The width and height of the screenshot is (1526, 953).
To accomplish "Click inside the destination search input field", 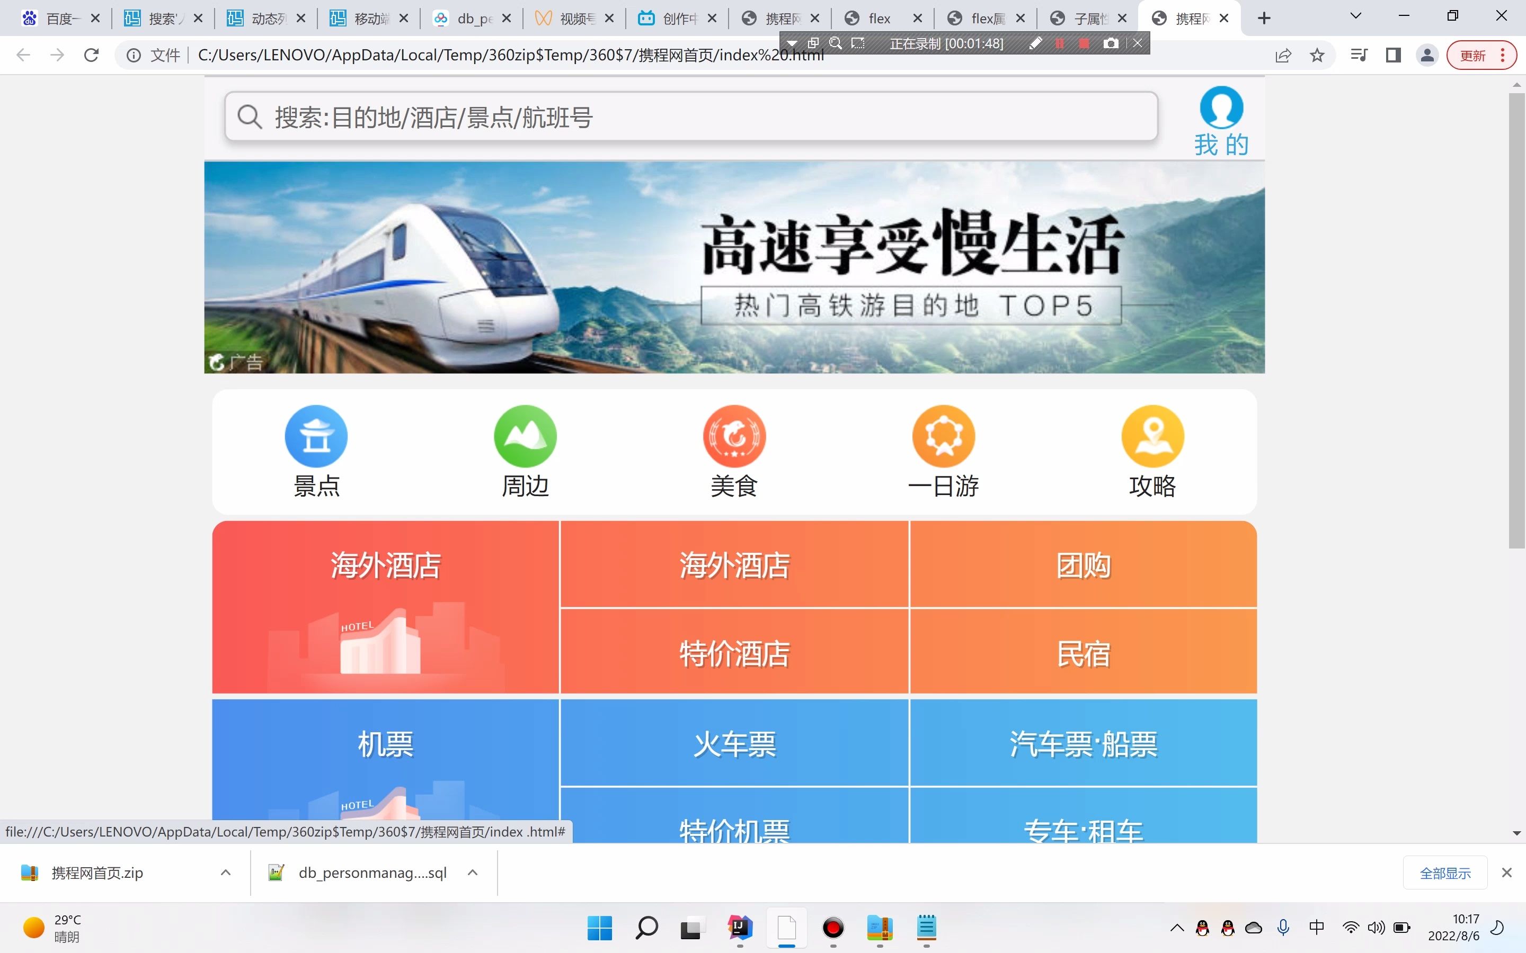I will pos(631,116).
